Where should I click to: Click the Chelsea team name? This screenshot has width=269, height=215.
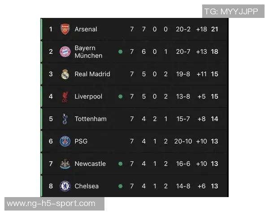pyautogui.click(x=87, y=186)
